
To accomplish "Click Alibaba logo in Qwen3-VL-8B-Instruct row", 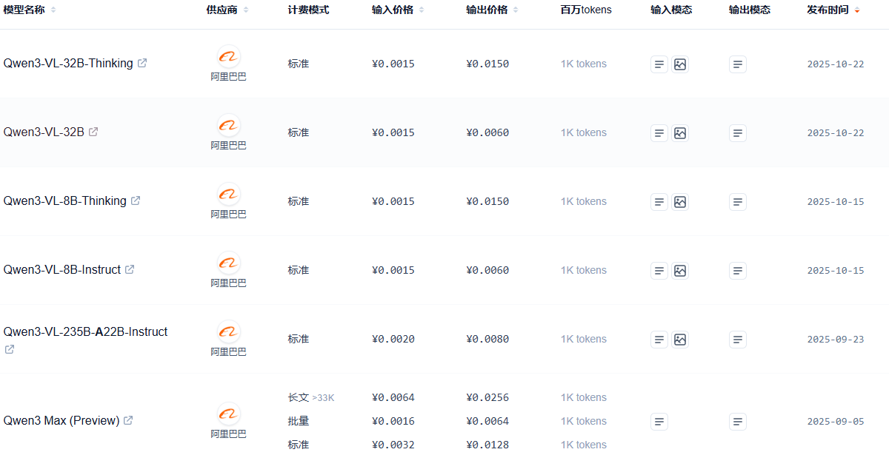I will [228, 263].
